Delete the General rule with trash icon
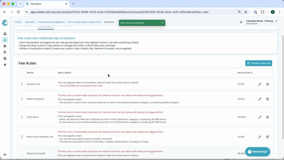The height and width of the screenshot is (160, 284). click(x=267, y=84)
